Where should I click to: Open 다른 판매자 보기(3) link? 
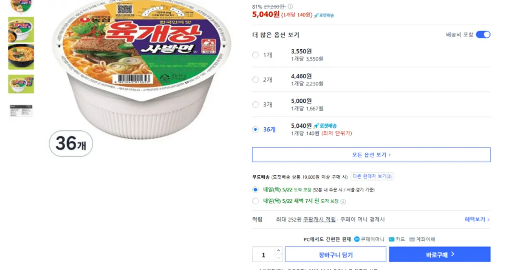372,176
